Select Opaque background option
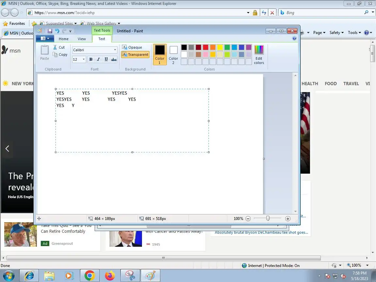376x282 pixels. click(x=132, y=47)
